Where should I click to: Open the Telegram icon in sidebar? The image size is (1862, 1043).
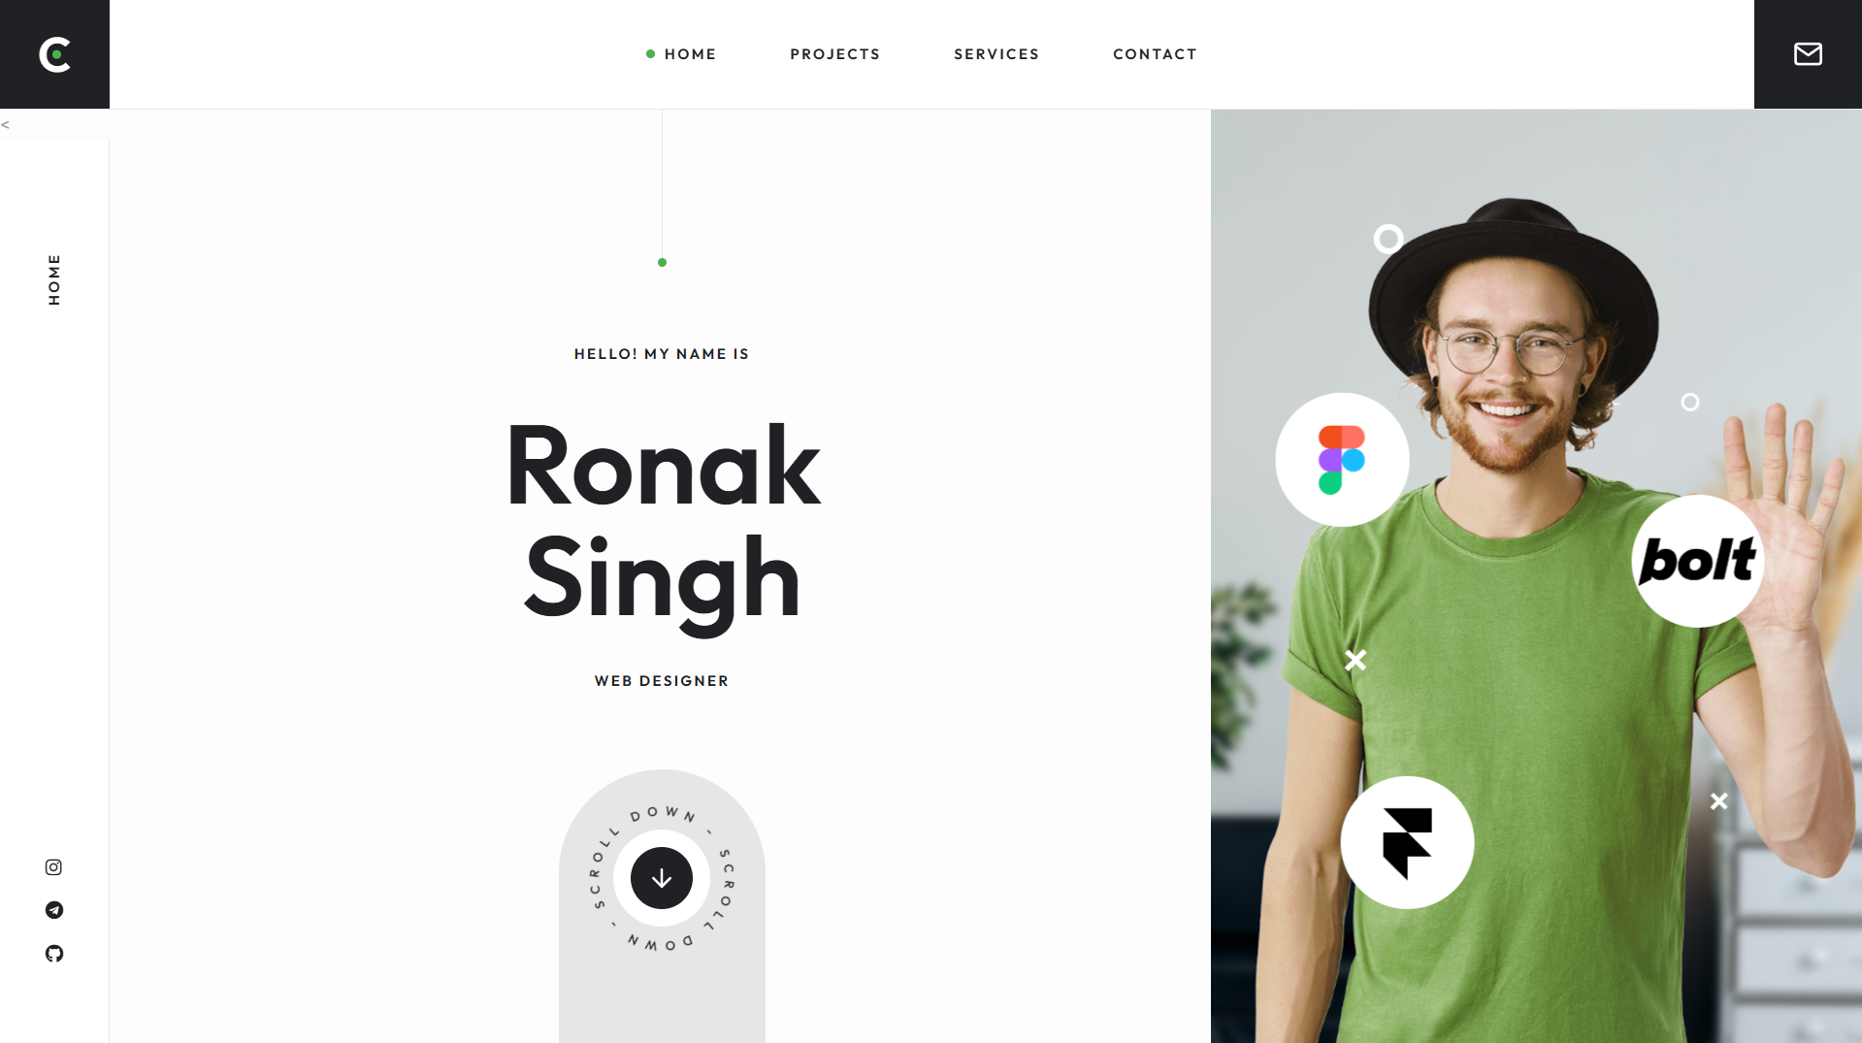54,910
